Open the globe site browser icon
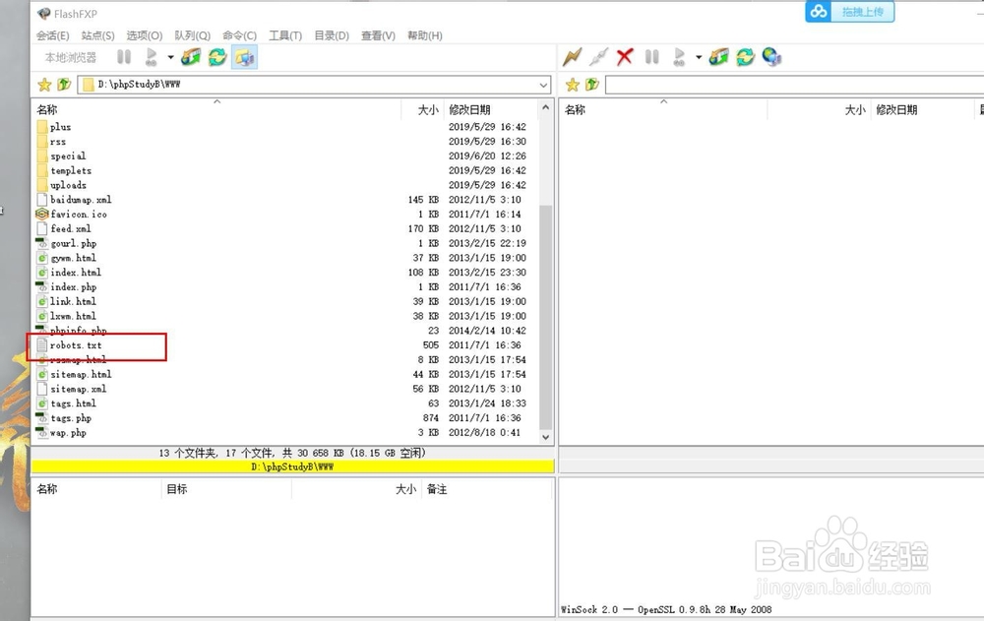 click(x=772, y=57)
